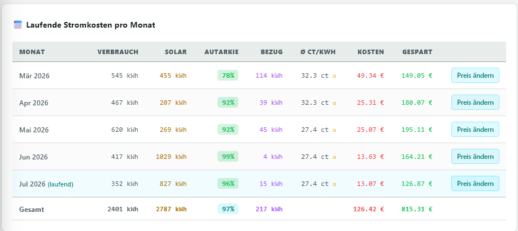Click the MONAT column header
Screen dimensions: 518x231
click(32, 52)
